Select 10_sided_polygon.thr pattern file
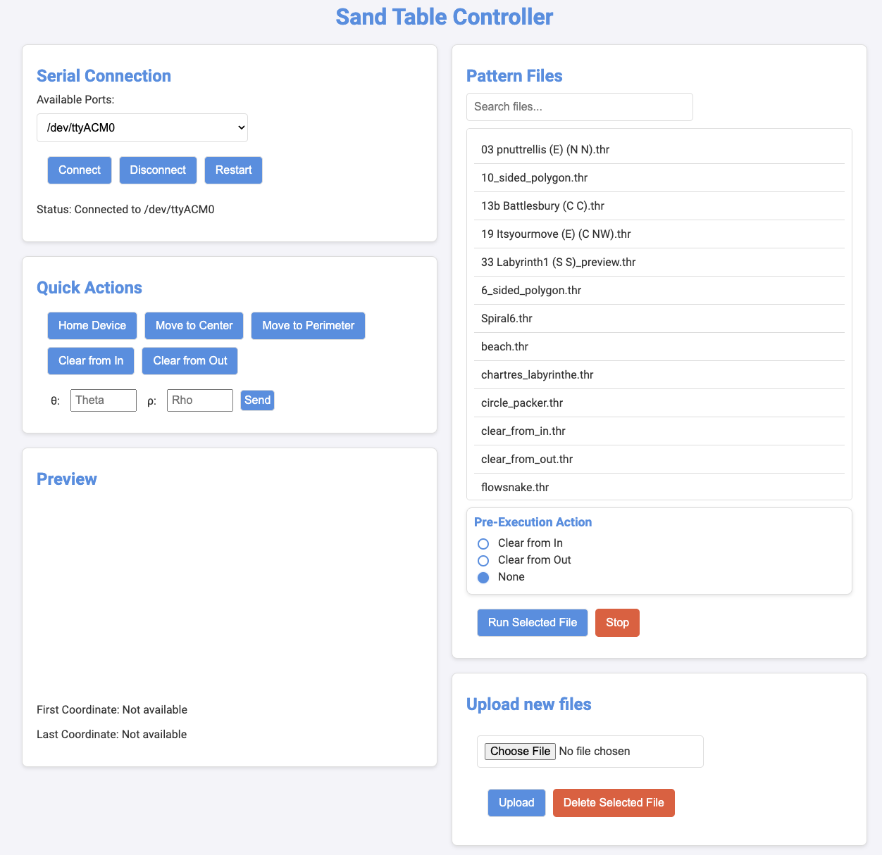The width and height of the screenshot is (882, 855). [534, 178]
